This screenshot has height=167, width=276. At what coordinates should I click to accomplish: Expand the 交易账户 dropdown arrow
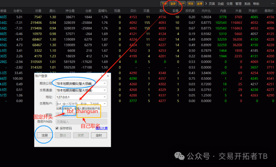(x=105, y=103)
